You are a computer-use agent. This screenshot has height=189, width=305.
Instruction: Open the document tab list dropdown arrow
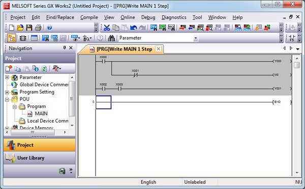point(297,49)
